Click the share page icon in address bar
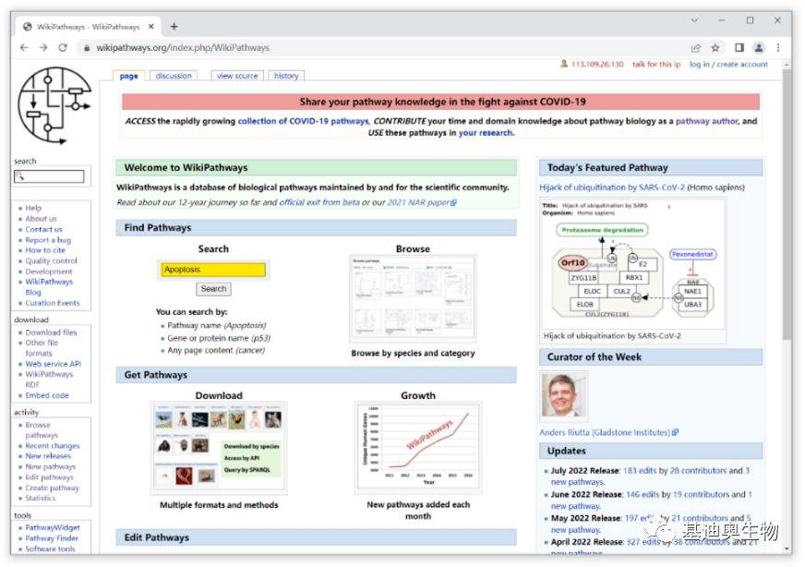 [x=696, y=48]
